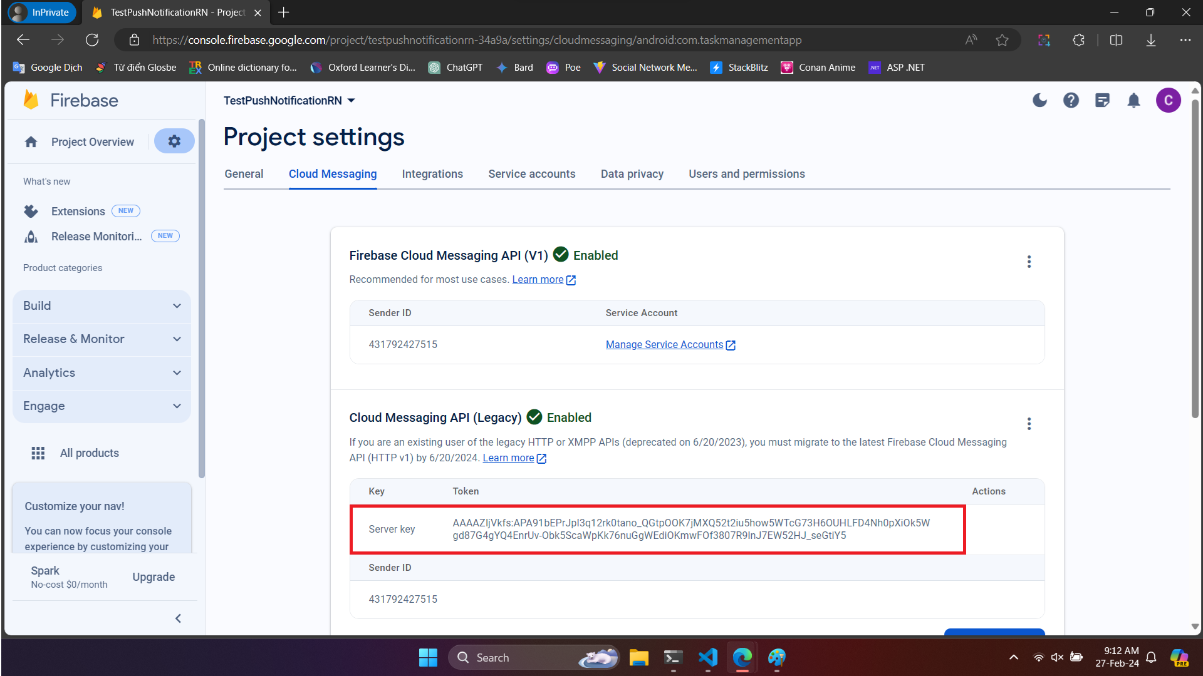Viewport: 1203px width, 676px height.
Task: Click the Project Overview home icon
Action: (31, 142)
